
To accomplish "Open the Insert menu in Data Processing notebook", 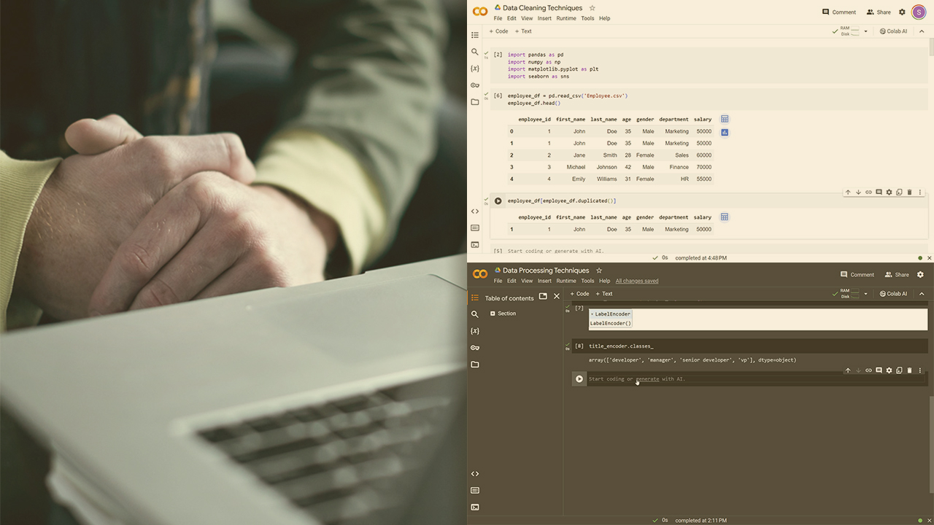I will (x=545, y=281).
